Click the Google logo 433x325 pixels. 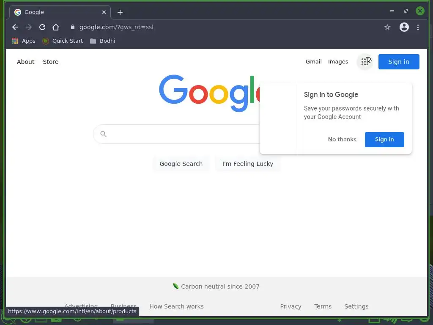coord(209,93)
